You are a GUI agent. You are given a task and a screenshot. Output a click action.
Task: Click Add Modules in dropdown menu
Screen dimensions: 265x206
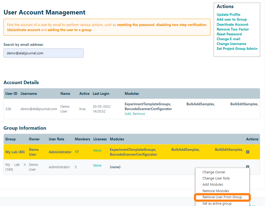(213, 185)
